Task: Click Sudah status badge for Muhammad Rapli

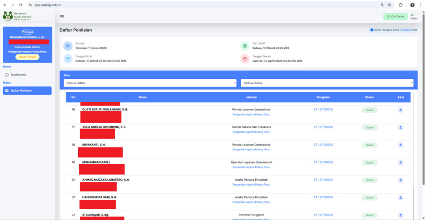Action: tap(369, 163)
